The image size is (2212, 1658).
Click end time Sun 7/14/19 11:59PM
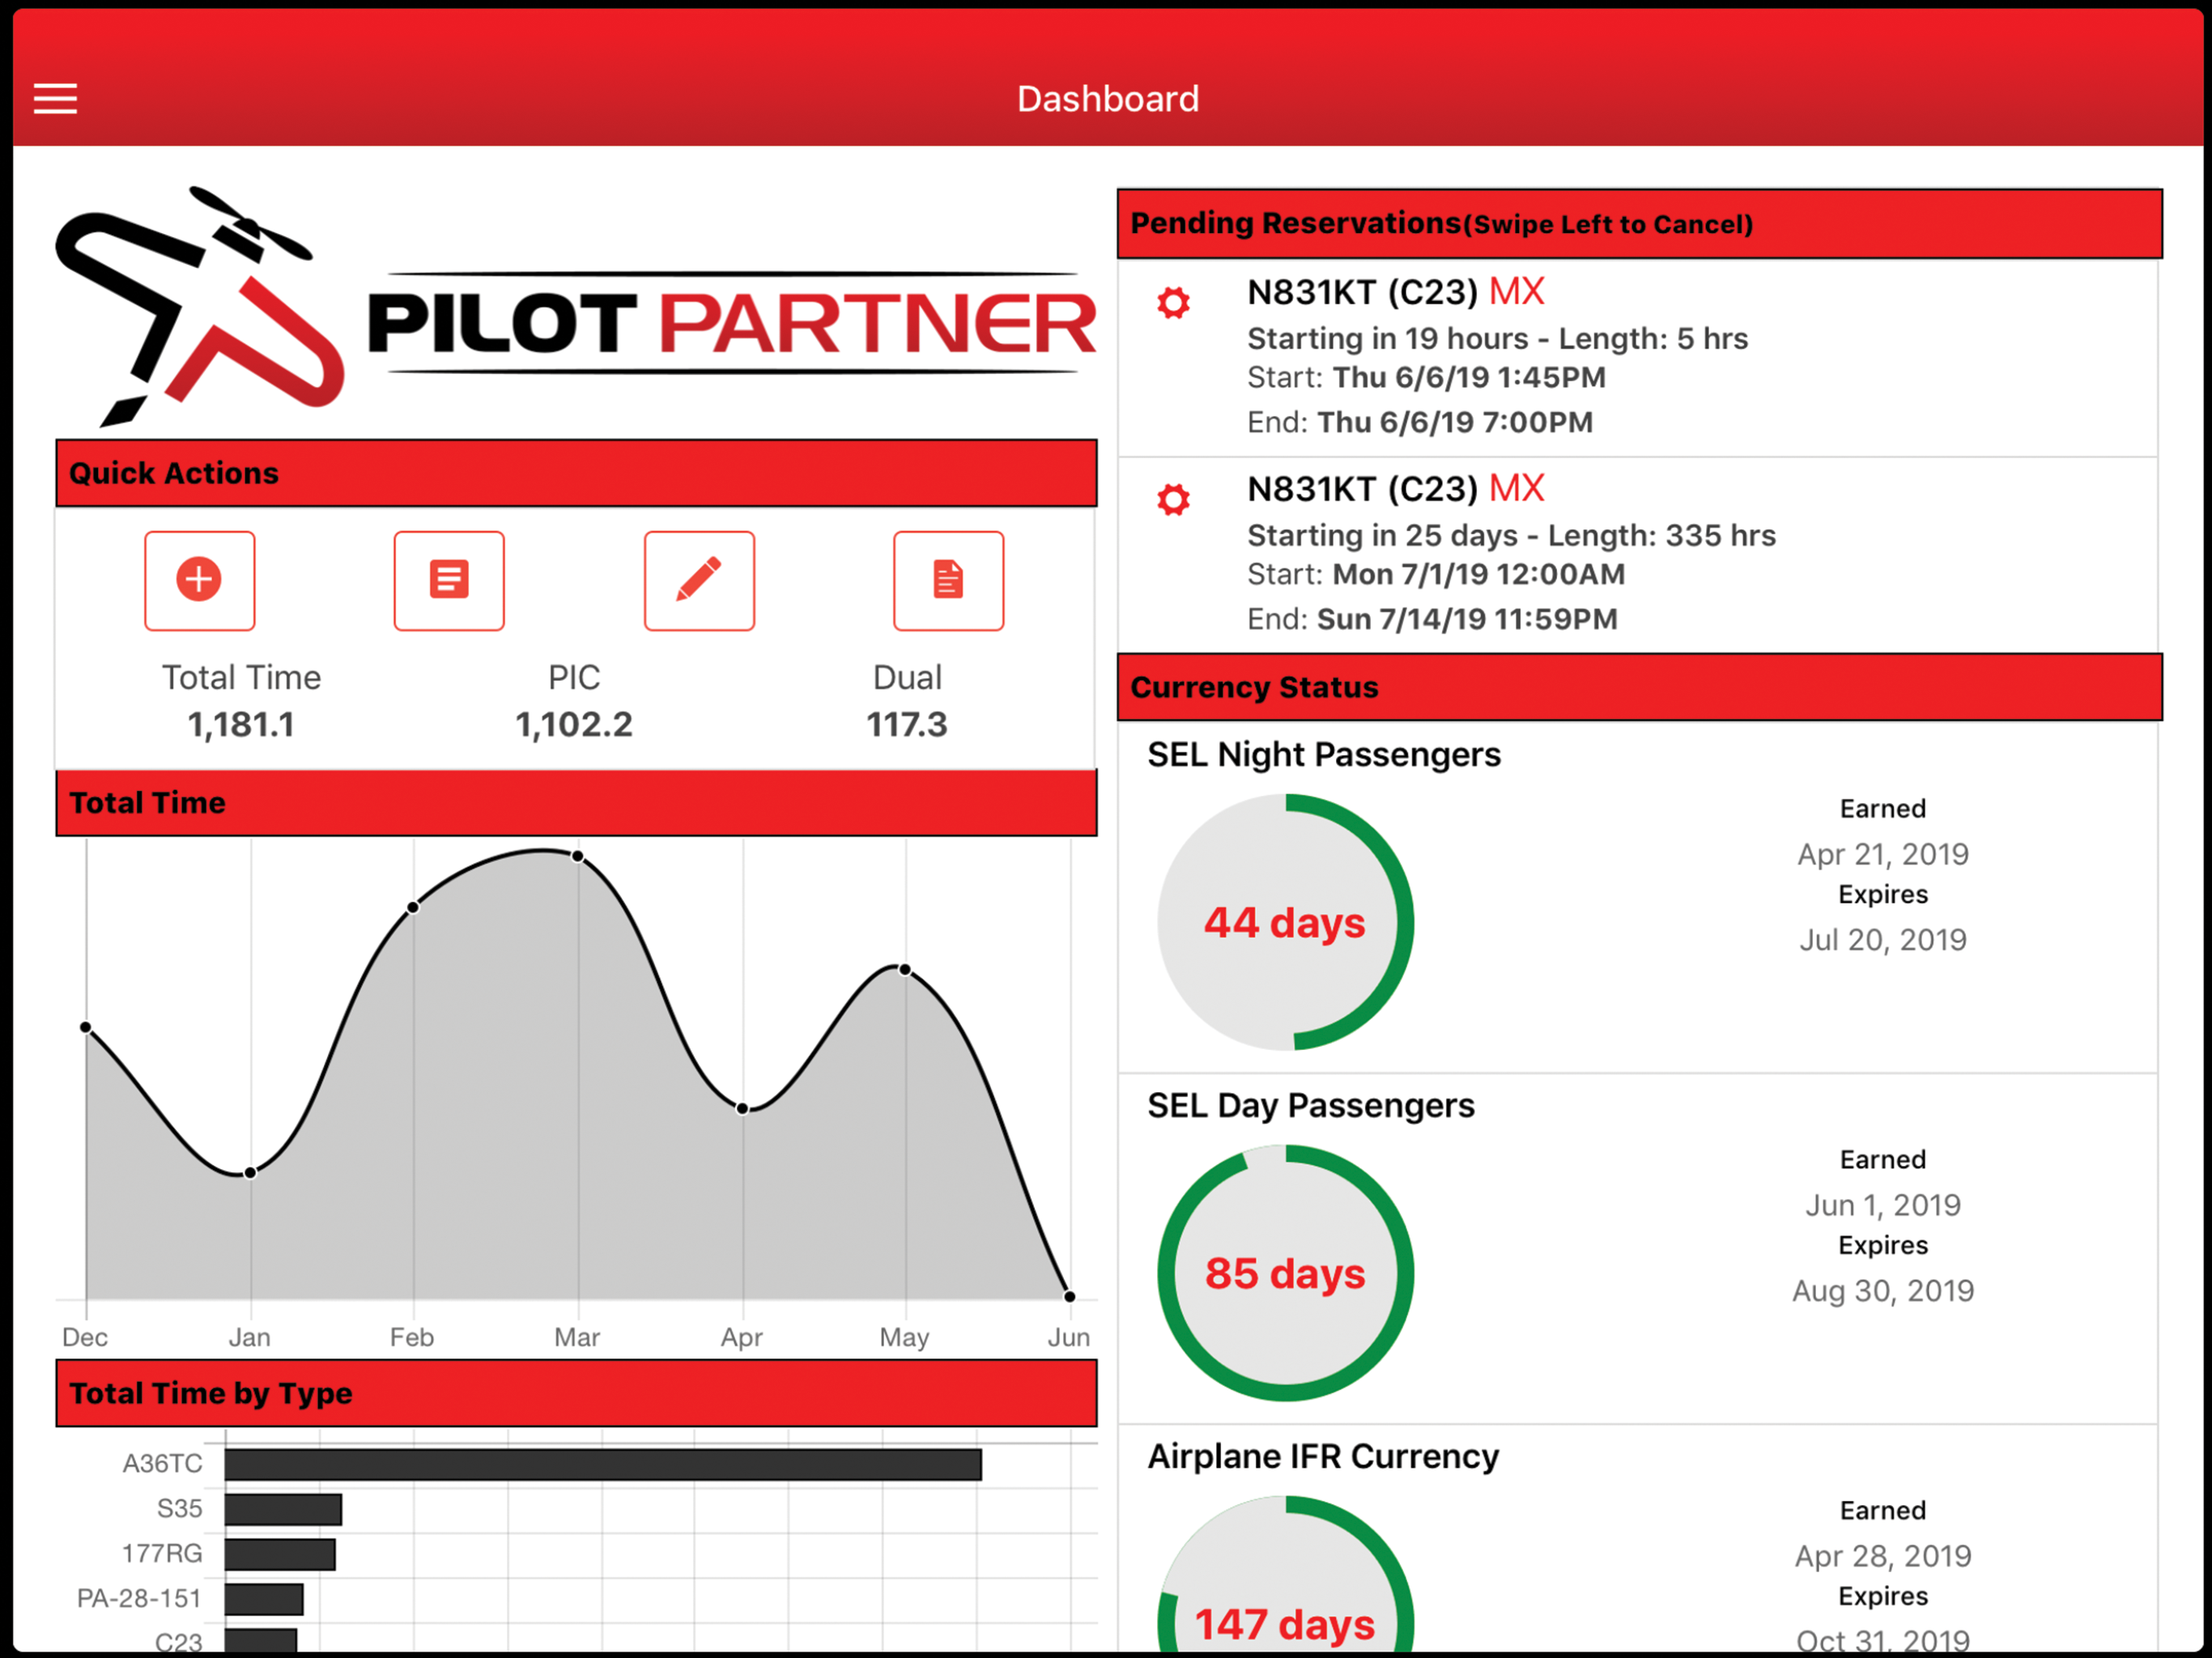(x=1467, y=619)
